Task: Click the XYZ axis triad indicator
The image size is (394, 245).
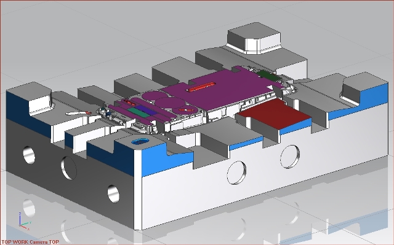Action: pos(25,221)
